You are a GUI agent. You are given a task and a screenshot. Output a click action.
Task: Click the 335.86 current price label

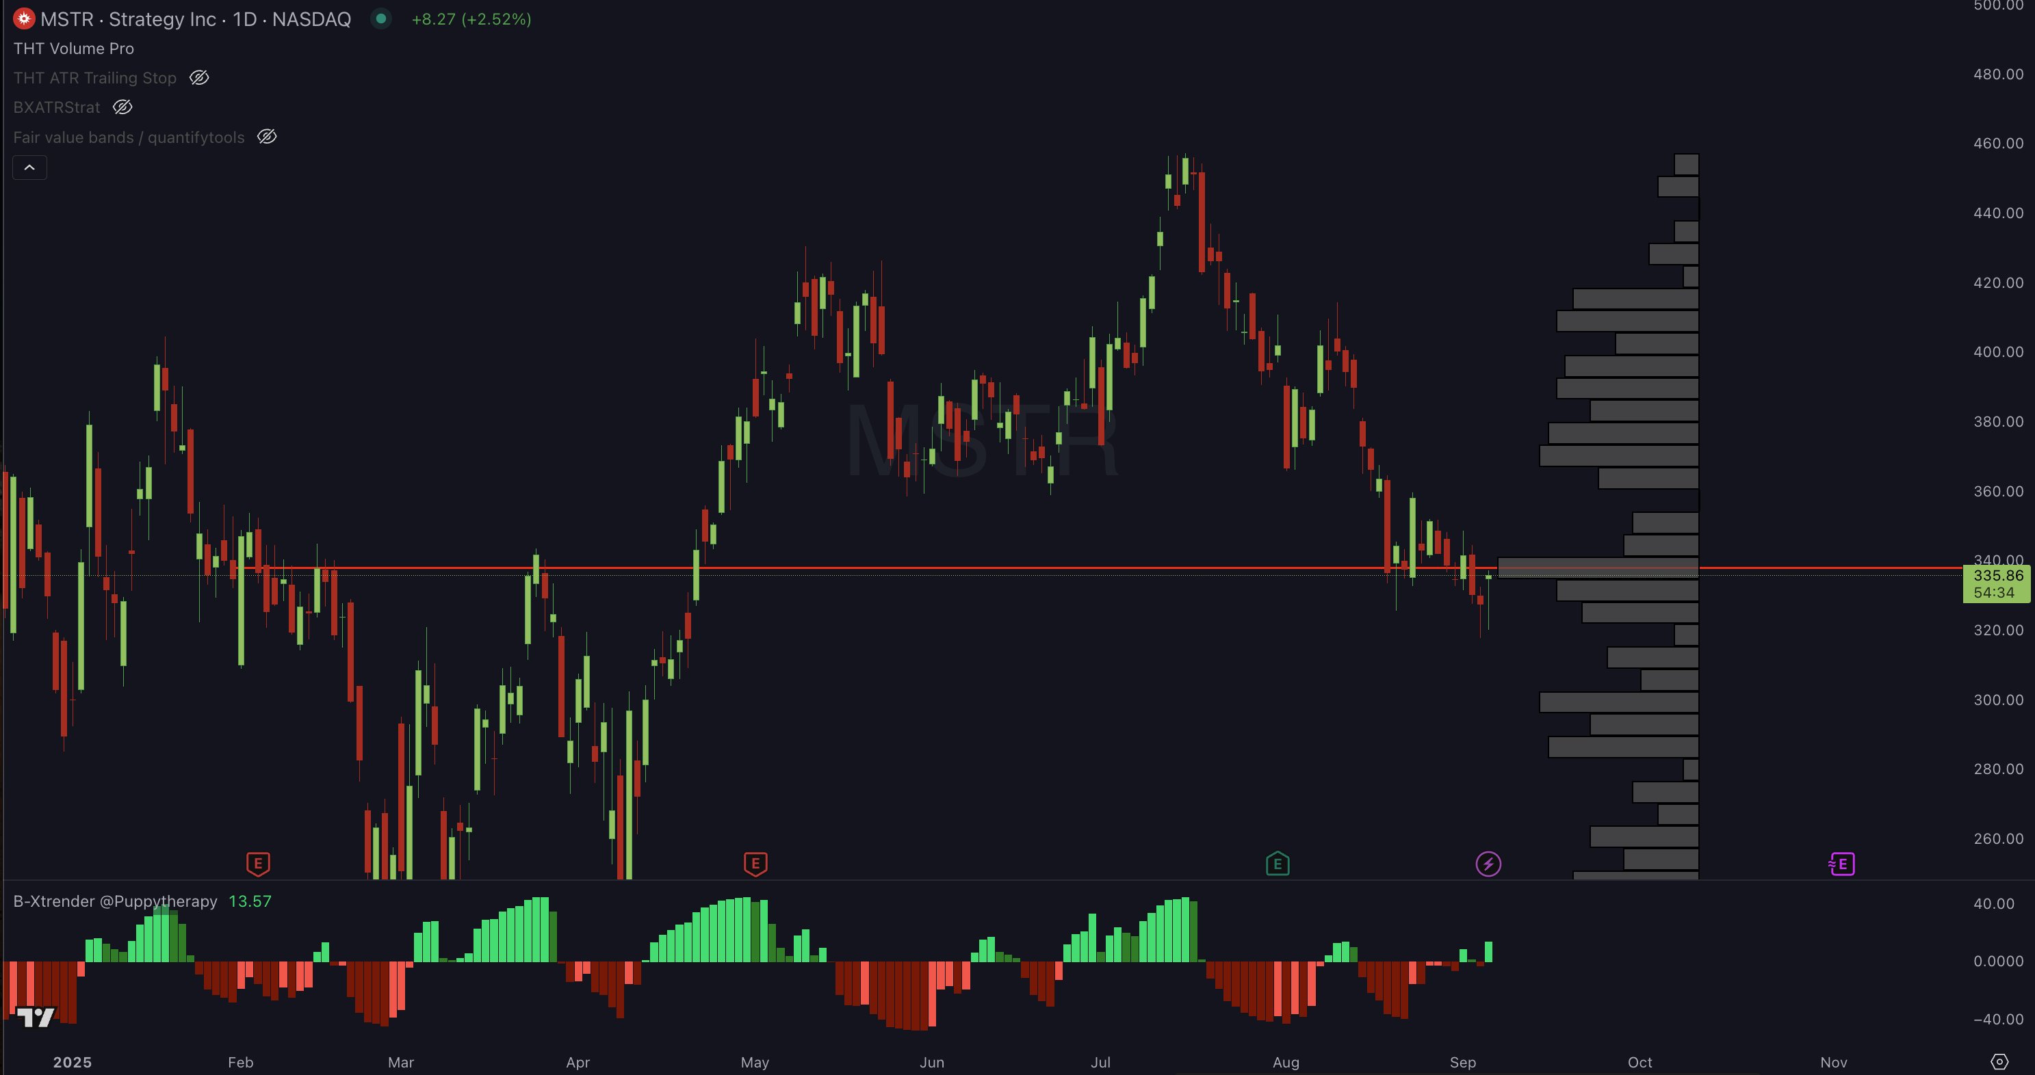(1997, 576)
